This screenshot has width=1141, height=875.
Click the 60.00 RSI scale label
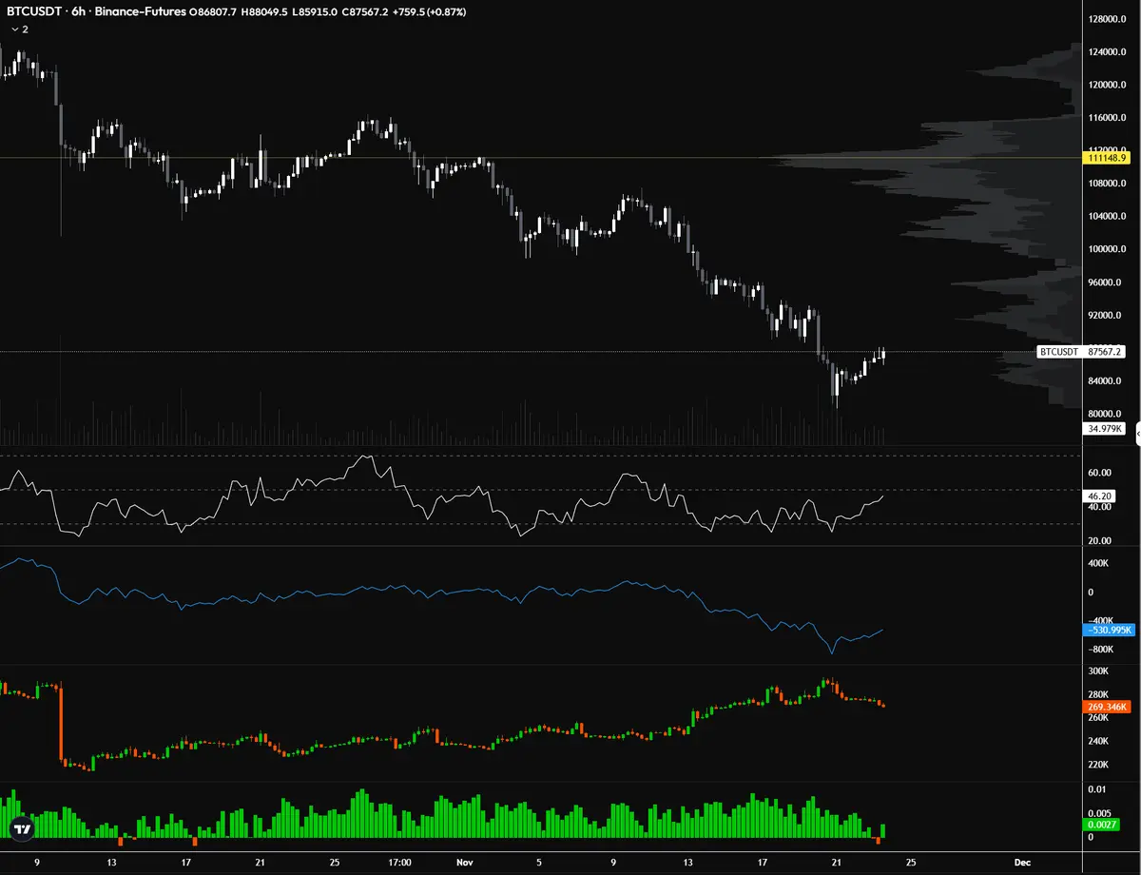[x=1100, y=473]
